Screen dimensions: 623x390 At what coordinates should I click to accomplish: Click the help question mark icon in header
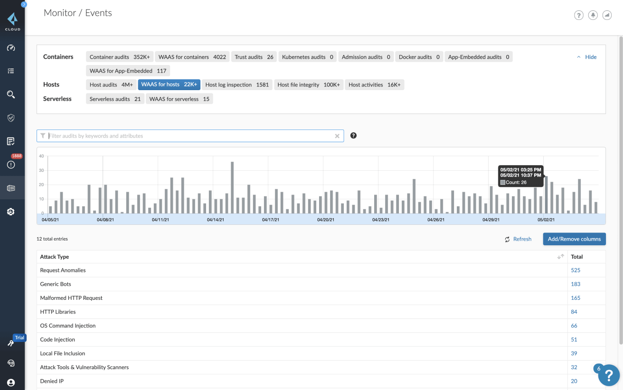coord(578,15)
